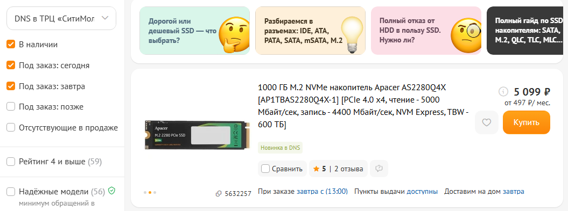This screenshot has width=568, height=211.
Task: Click the green shield icon near Надёжные модели
Action: click(x=111, y=191)
